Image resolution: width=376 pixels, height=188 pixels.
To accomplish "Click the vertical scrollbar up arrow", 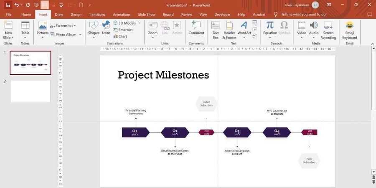I will point(373,49).
